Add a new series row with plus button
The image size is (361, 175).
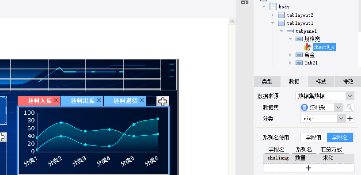[x=308, y=168]
